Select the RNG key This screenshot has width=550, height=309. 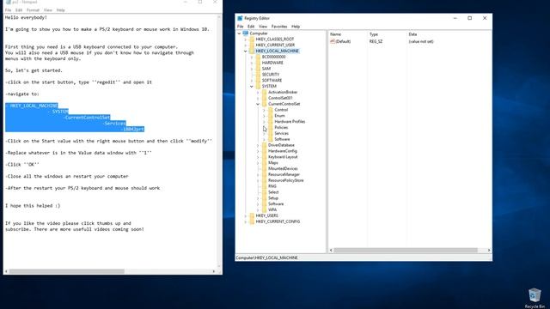pos(272,186)
